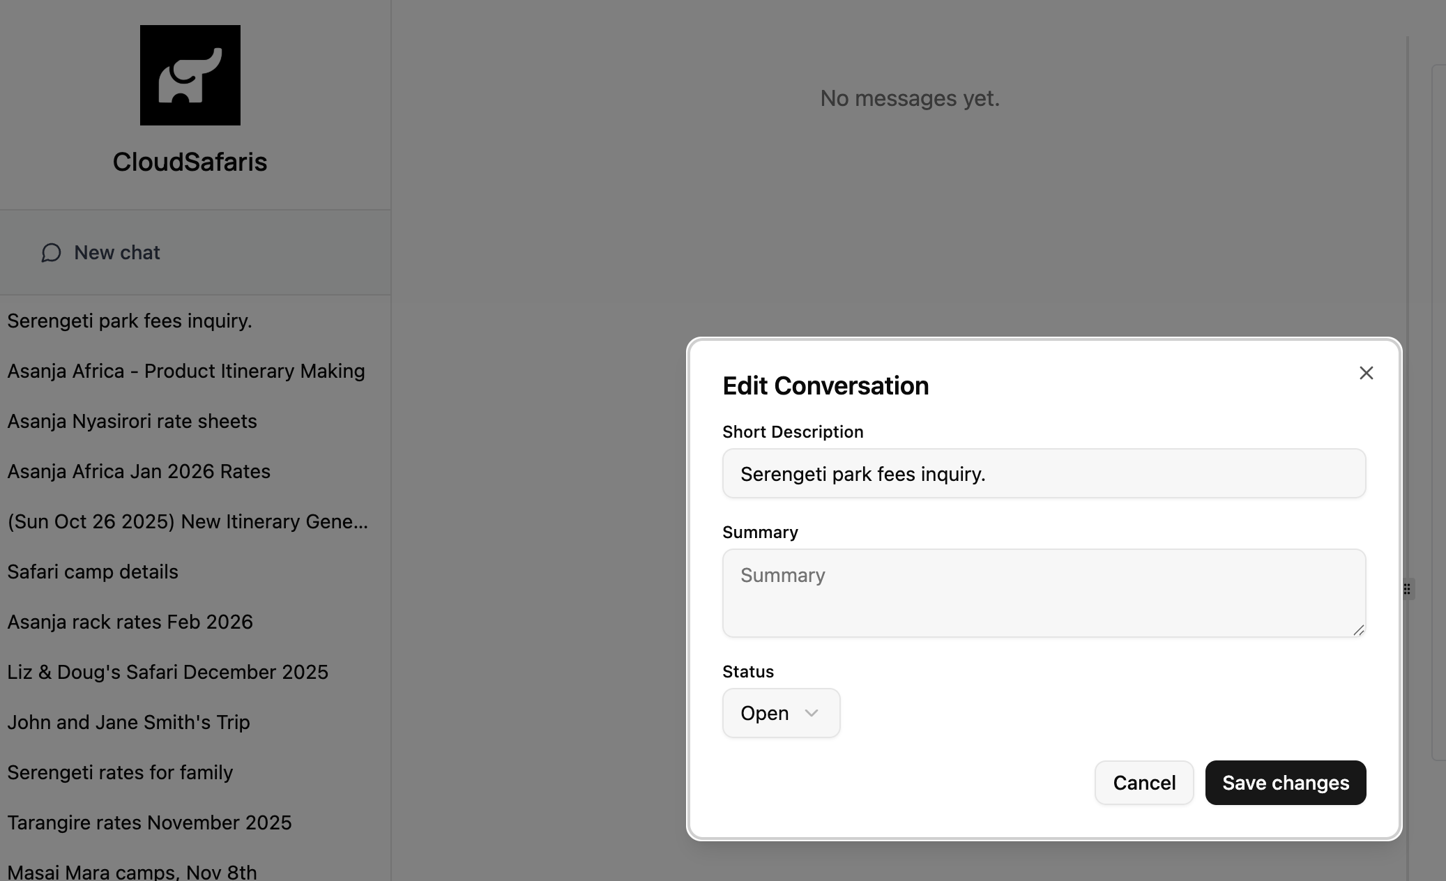Click the CloudSafaris elephant logo
The height and width of the screenshot is (881, 1446).
point(190,75)
